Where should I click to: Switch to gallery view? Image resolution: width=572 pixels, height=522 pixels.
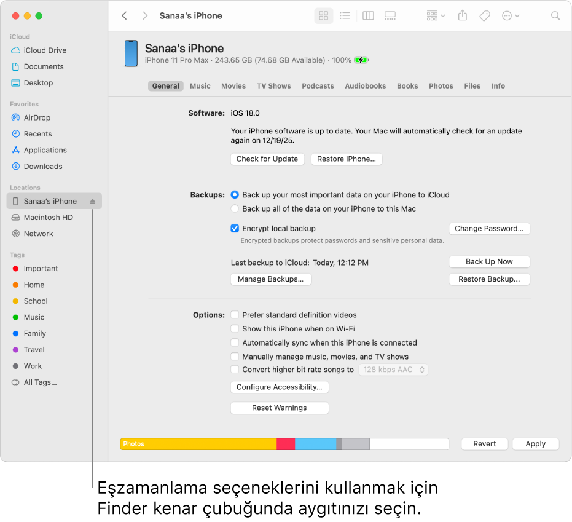pos(390,16)
